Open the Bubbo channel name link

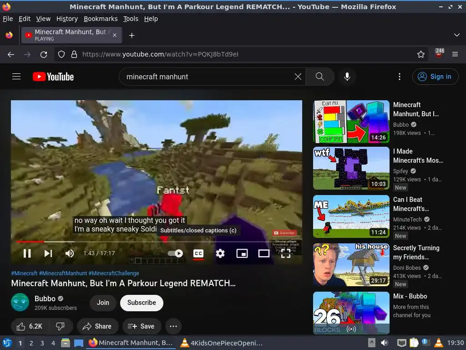point(45,299)
